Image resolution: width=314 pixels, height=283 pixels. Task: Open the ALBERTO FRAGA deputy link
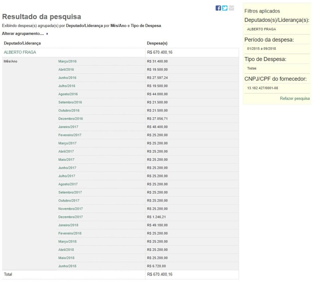(x=20, y=52)
